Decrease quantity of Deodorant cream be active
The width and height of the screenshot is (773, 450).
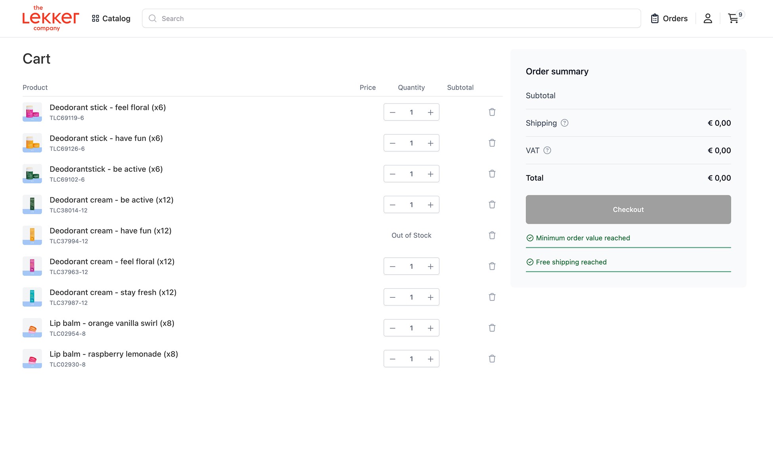tap(392, 205)
